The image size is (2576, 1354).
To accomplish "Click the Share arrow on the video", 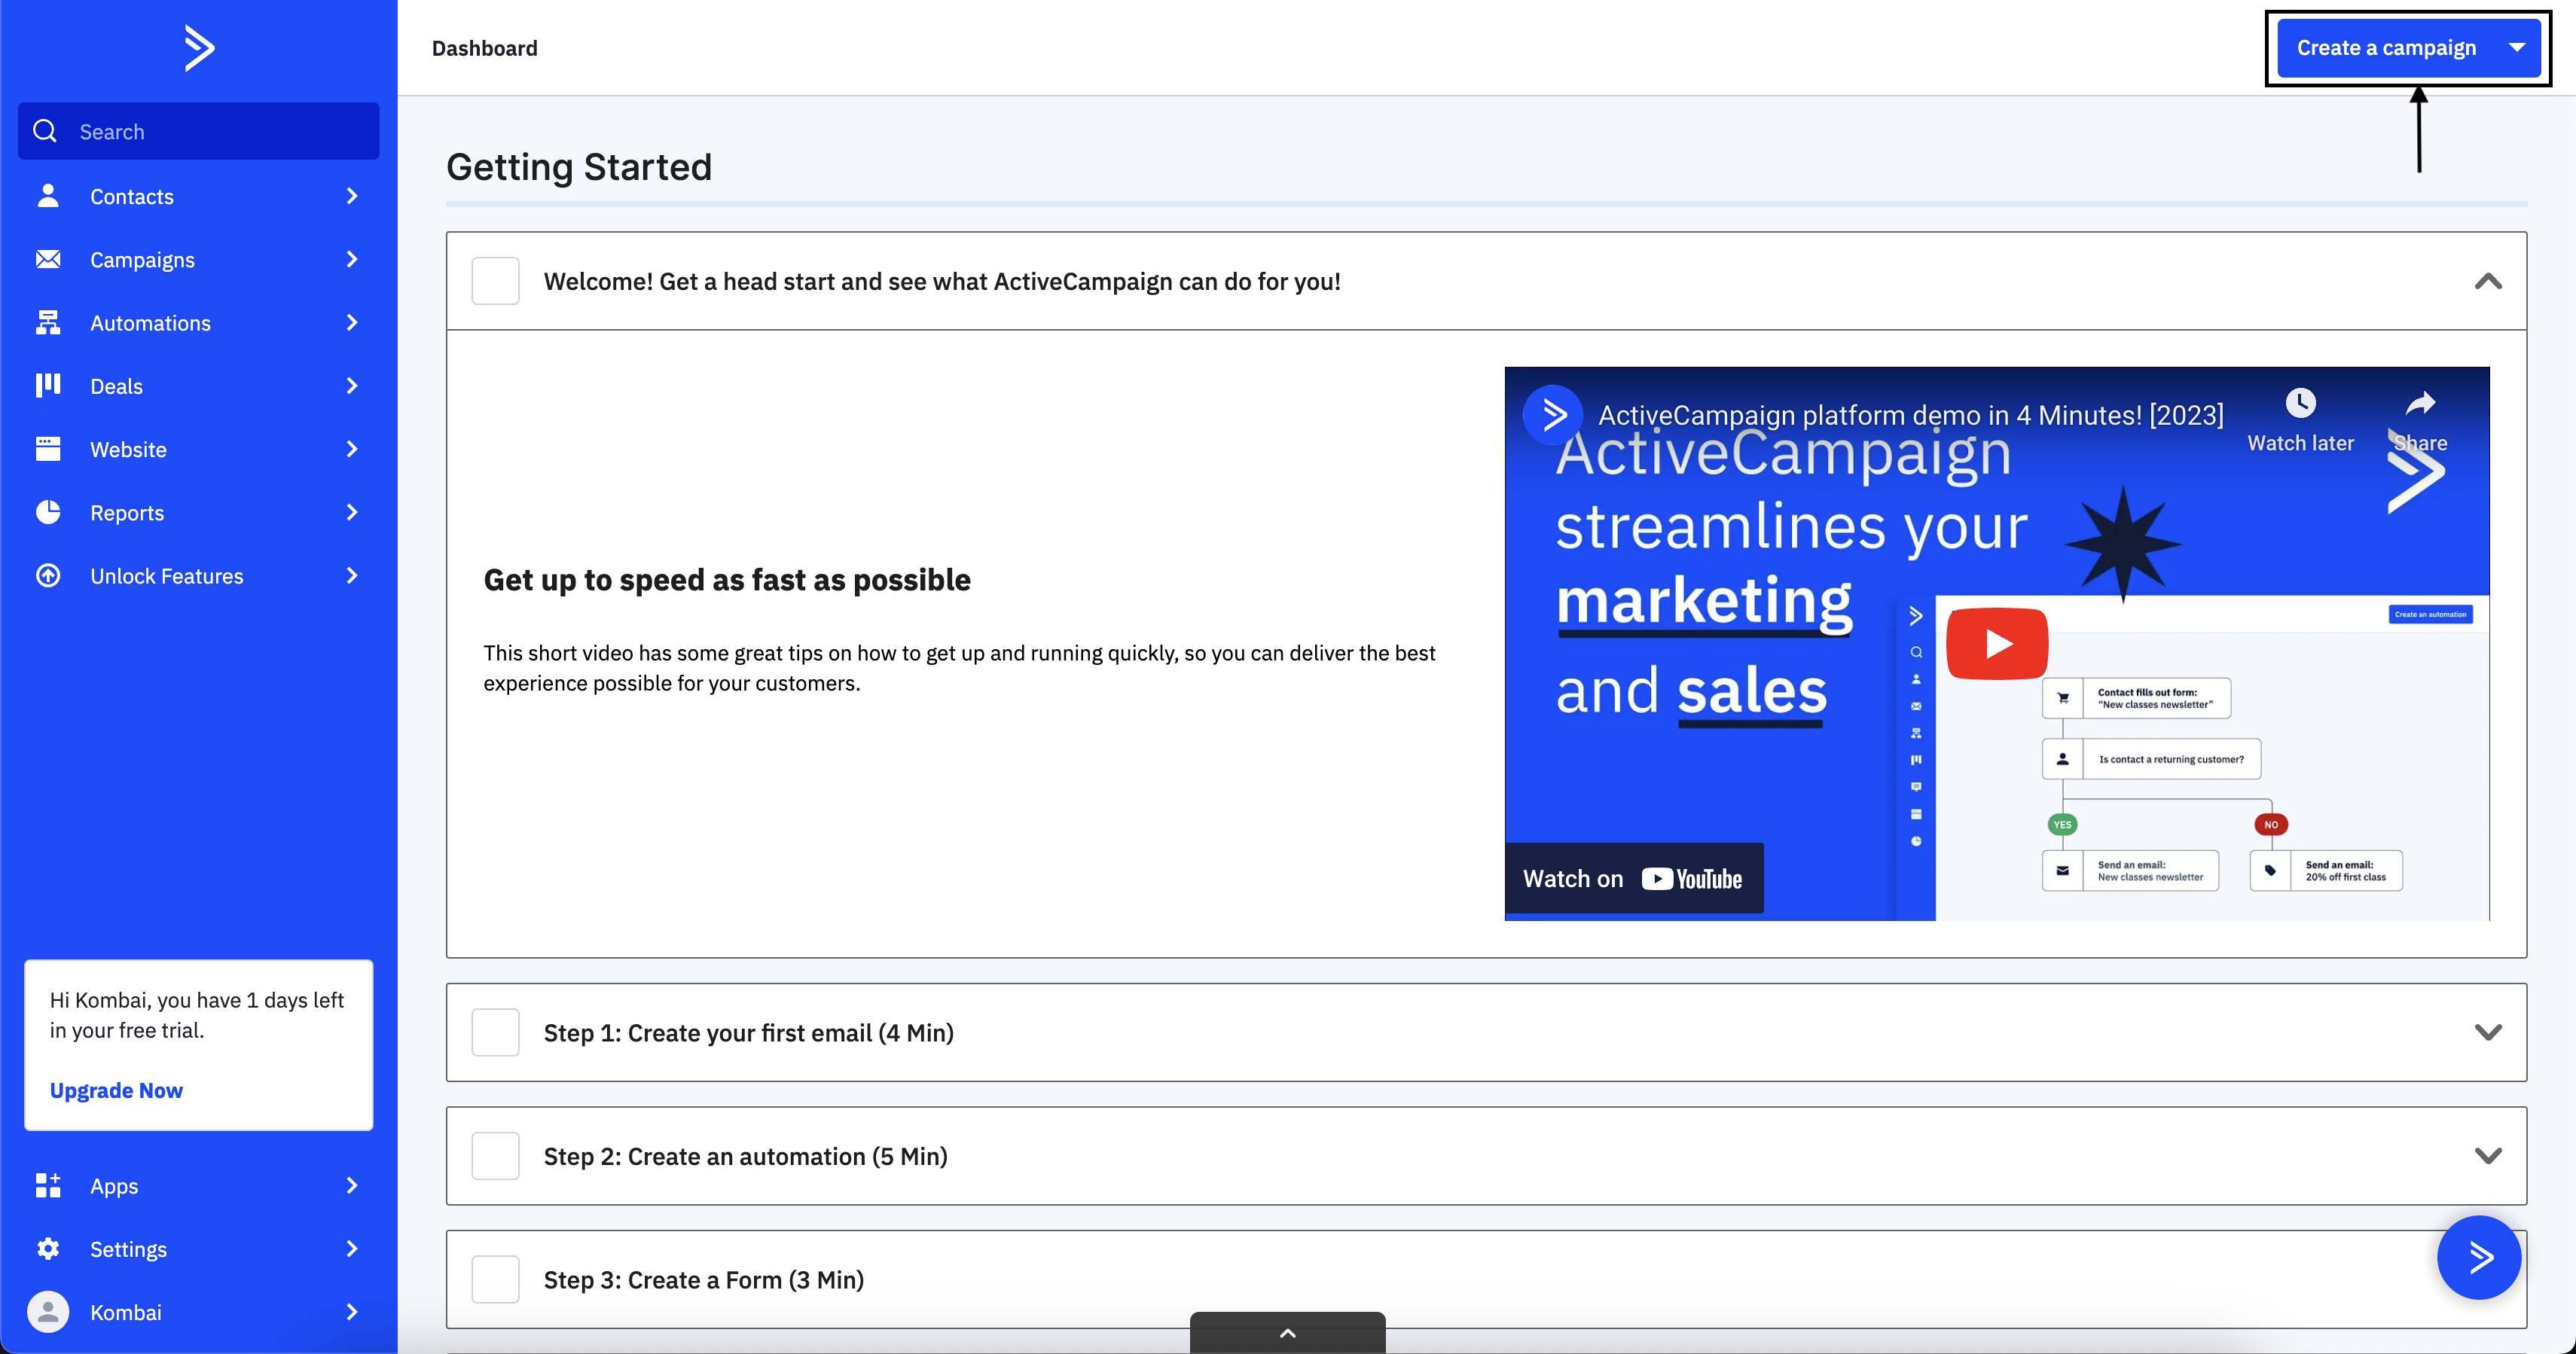I will pyautogui.click(x=2420, y=403).
